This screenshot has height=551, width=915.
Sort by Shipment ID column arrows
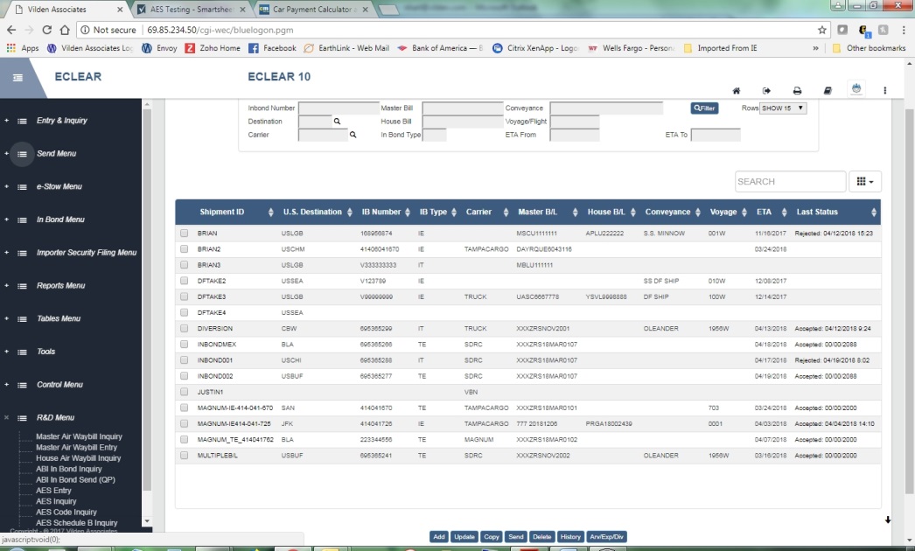pyautogui.click(x=271, y=213)
